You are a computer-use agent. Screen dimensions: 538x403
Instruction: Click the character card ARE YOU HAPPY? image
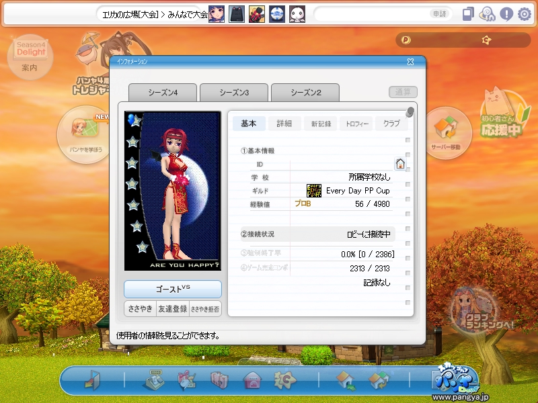point(173,191)
